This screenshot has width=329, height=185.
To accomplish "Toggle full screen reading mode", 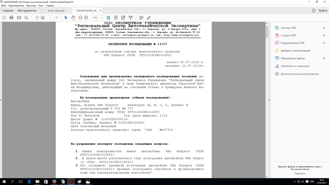I will coord(123,18).
